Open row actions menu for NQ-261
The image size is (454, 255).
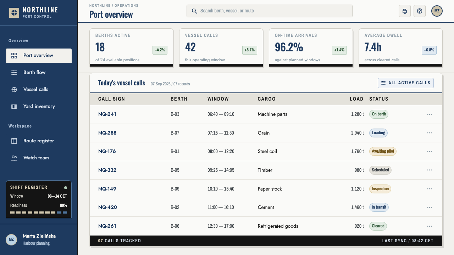[430, 226]
